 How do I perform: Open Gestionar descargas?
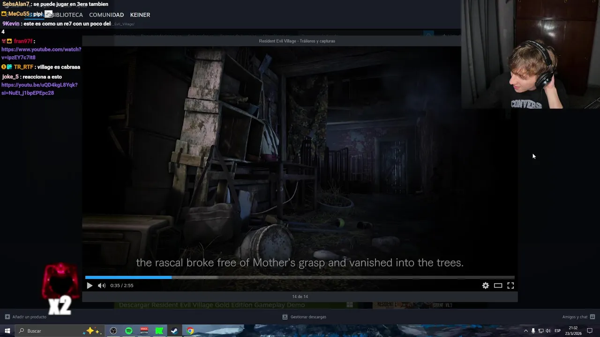click(x=304, y=317)
